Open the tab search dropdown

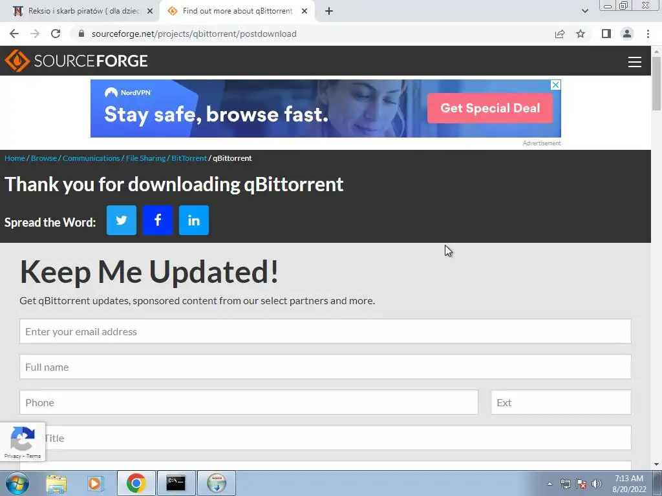584,11
